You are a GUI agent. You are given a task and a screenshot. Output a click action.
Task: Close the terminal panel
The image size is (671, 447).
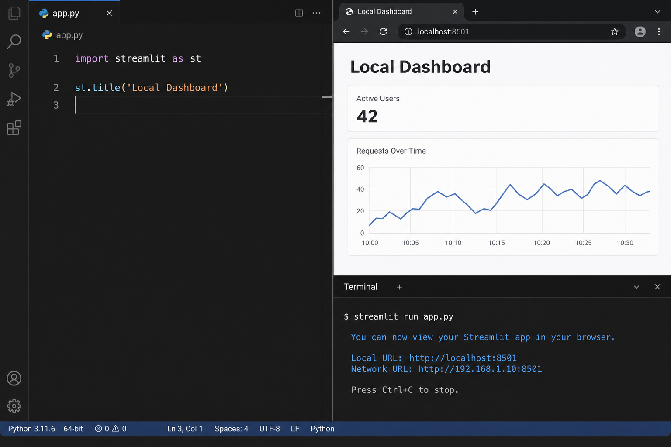[657, 287]
